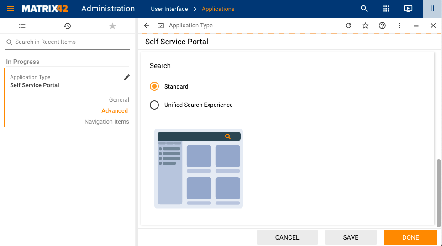Image resolution: width=442 pixels, height=246 pixels.
Task: Select the Standard search radio button
Action: coord(155,86)
